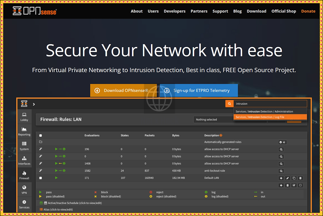Expand automatically generated rules count badge

[x=282, y=142]
